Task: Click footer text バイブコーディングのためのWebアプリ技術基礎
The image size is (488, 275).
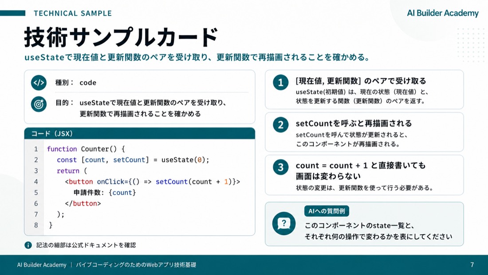Action: 136,265
